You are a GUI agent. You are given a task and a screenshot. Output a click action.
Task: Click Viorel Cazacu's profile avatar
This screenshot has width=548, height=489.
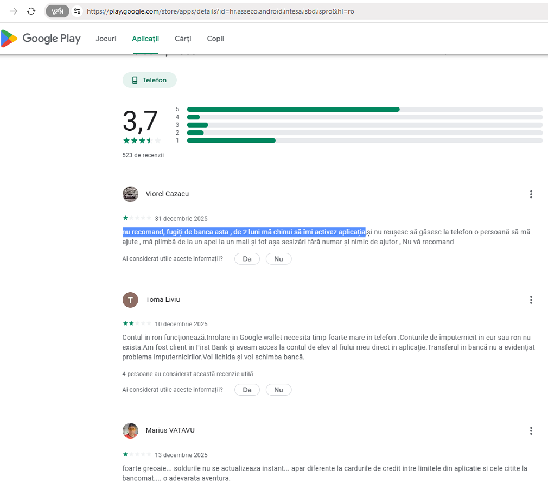[130, 194]
